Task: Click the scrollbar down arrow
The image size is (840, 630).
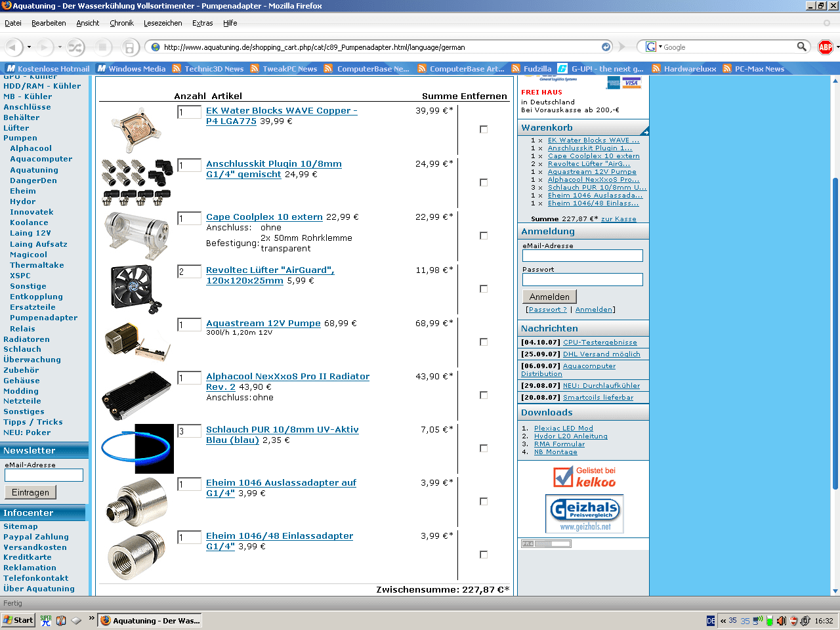Action: point(835,591)
